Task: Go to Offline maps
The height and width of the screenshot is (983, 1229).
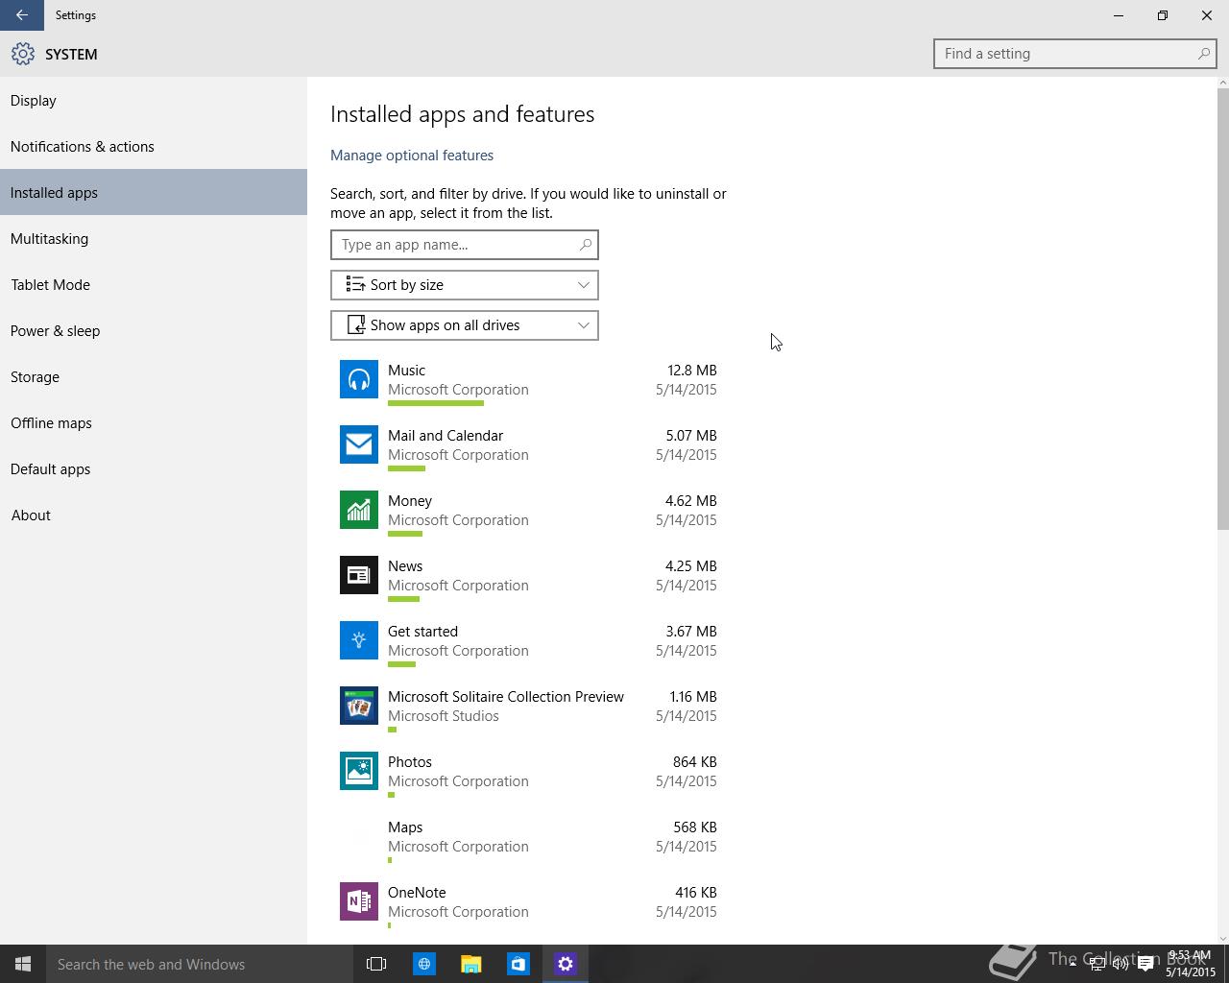Action: click(x=154, y=422)
